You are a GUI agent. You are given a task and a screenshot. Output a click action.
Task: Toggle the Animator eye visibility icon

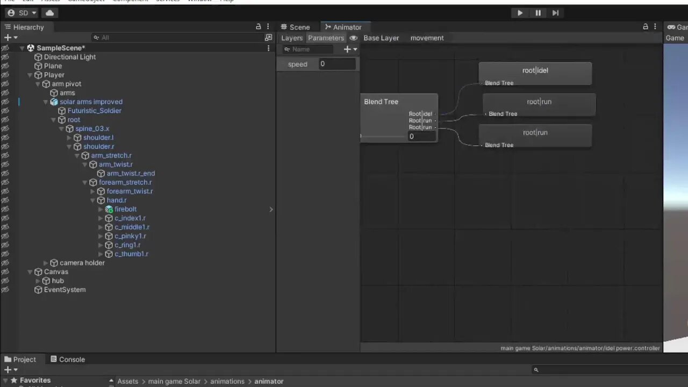353,38
